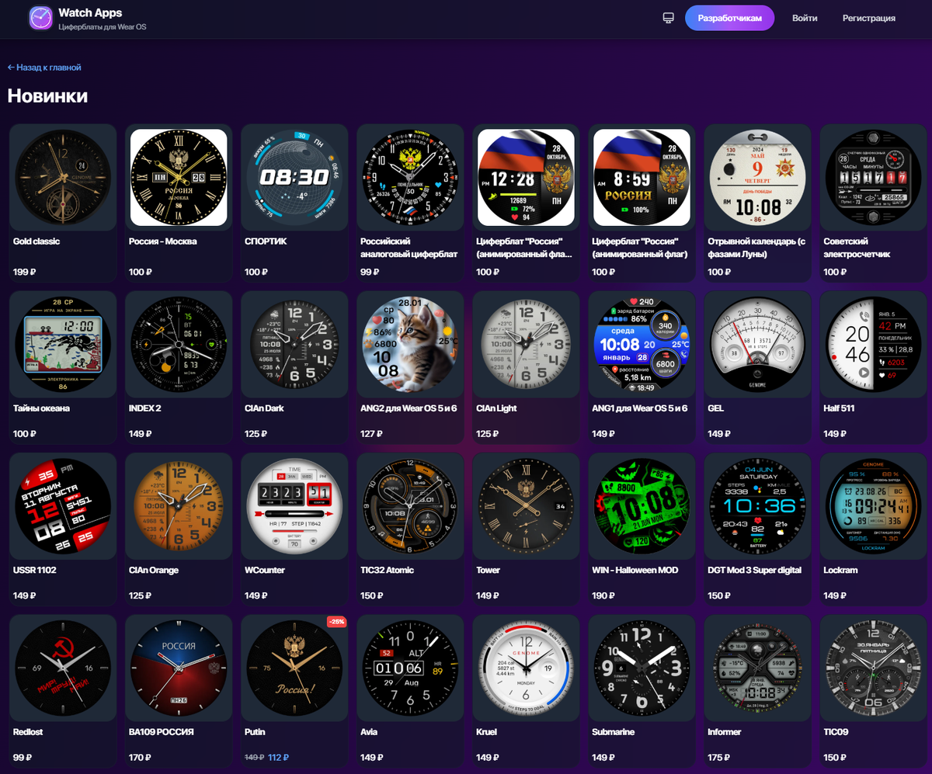Click the Half 511 title text
The height and width of the screenshot is (774, 932).
pyautogui.click(x=840, y=408)
